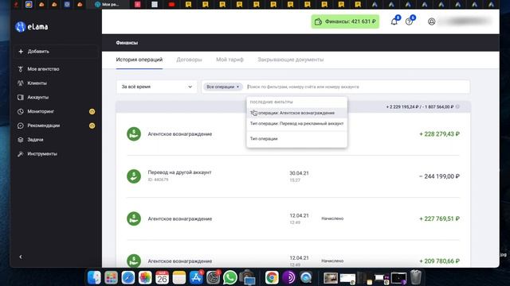Screen dimensions: 510x286
Task: Open the Все операции filter chip
Action: tap(223, 87)
